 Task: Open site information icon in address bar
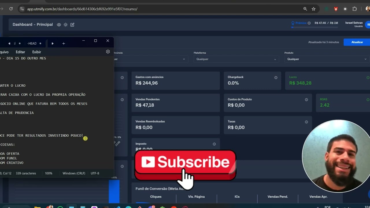(x=22, y=9)
